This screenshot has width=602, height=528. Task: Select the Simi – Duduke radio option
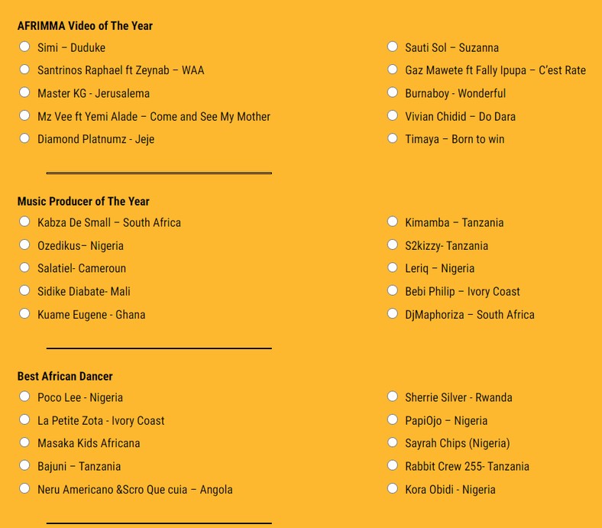point(24,47)
